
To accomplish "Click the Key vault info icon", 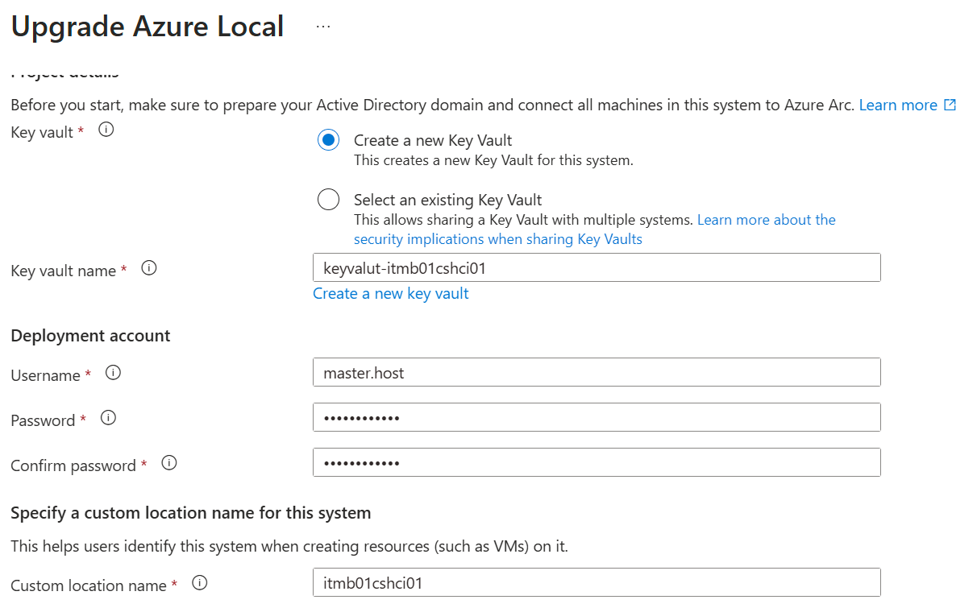I will [x=106, y=129].
